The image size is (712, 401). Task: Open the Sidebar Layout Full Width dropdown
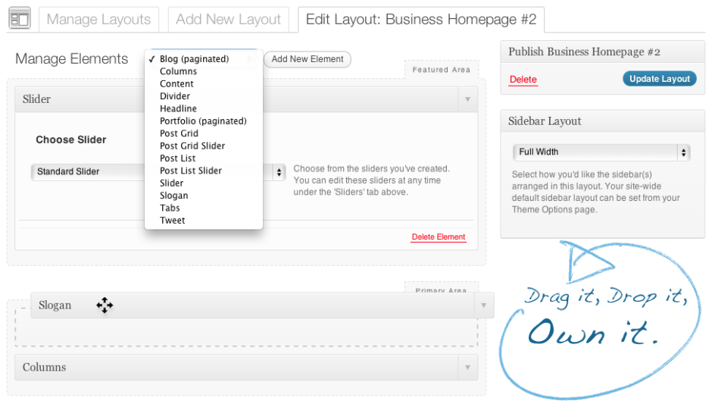tap(601, 152)
